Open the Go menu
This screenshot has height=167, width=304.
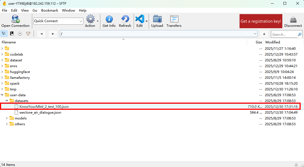[x=35, y=10]
